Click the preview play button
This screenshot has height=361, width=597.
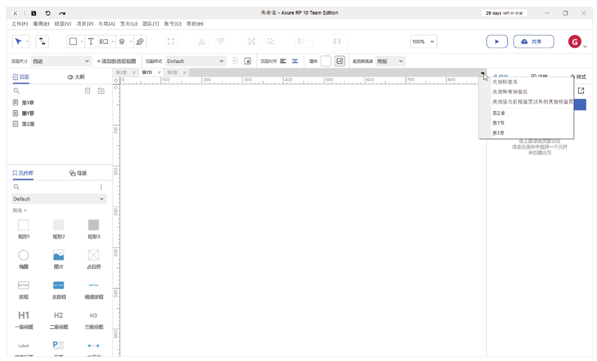pos(497,42)
